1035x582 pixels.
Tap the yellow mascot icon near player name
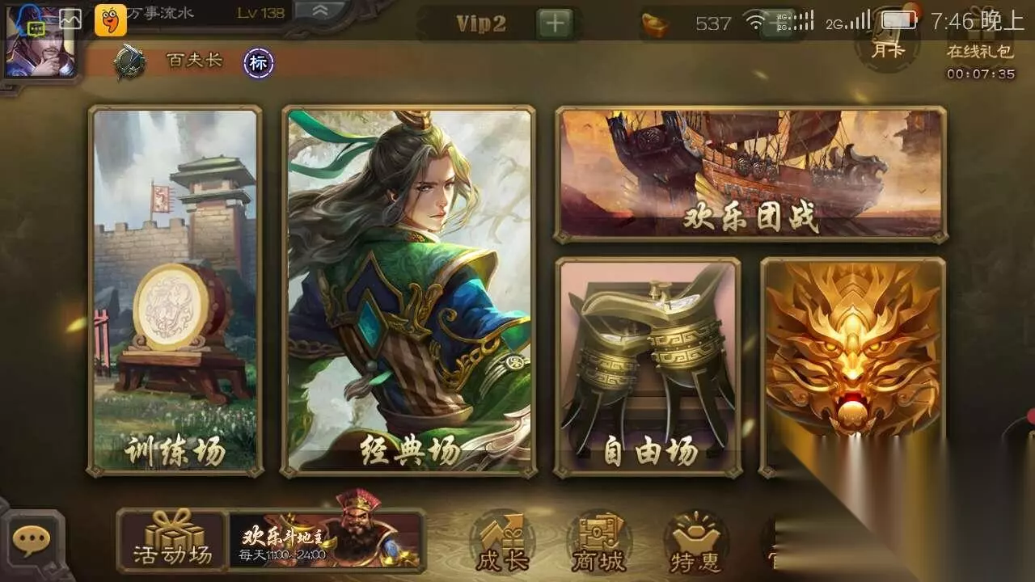(x=111, y=19)
